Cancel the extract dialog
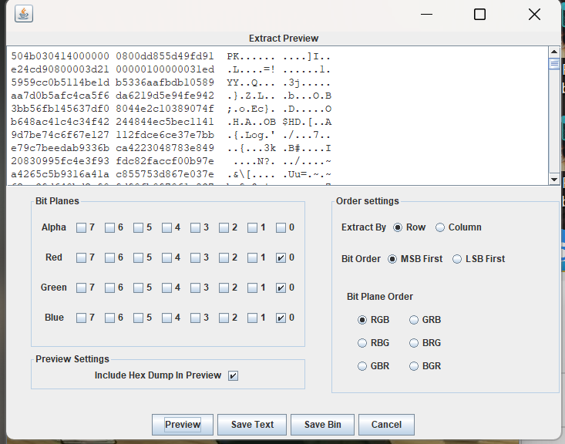 point(386,425)
